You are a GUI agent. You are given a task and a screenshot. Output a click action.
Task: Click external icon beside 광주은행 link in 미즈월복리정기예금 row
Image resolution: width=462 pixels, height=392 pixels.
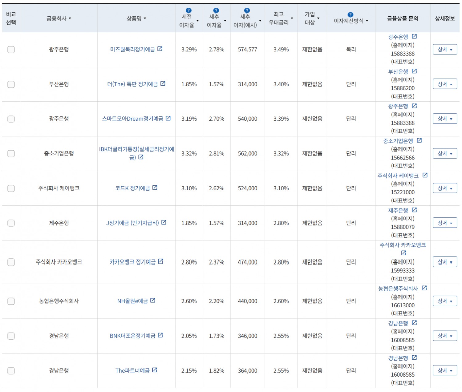click(x=414, y=36)
